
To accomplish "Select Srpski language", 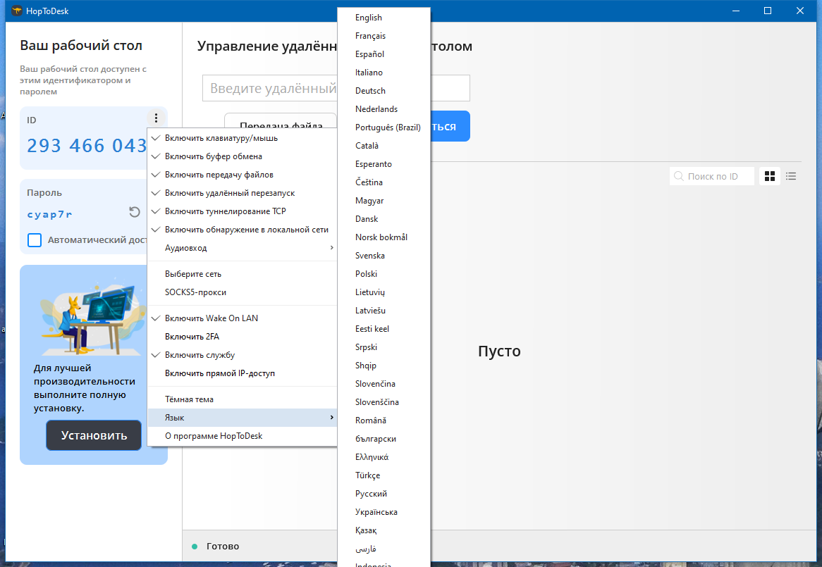I will [384, 348].
